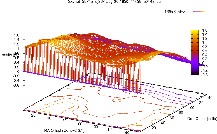Select the Dec Offset (cells) axis label
217x134 pixels.
[x=202, y=119]
